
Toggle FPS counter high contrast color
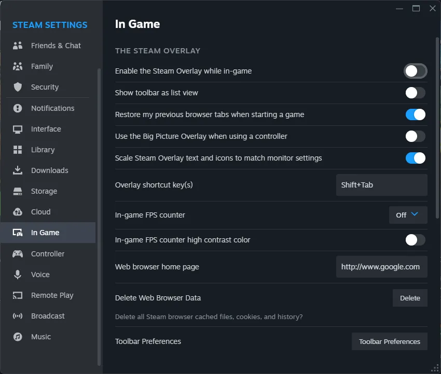pos(415,240)
